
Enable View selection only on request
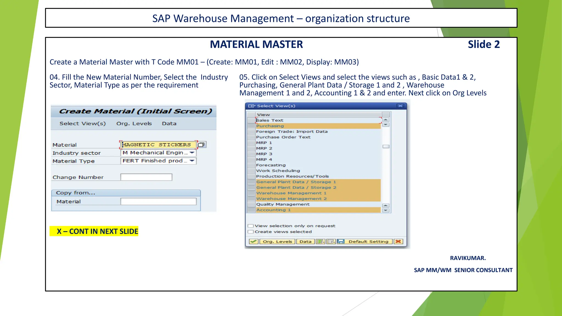click(250, 226)
